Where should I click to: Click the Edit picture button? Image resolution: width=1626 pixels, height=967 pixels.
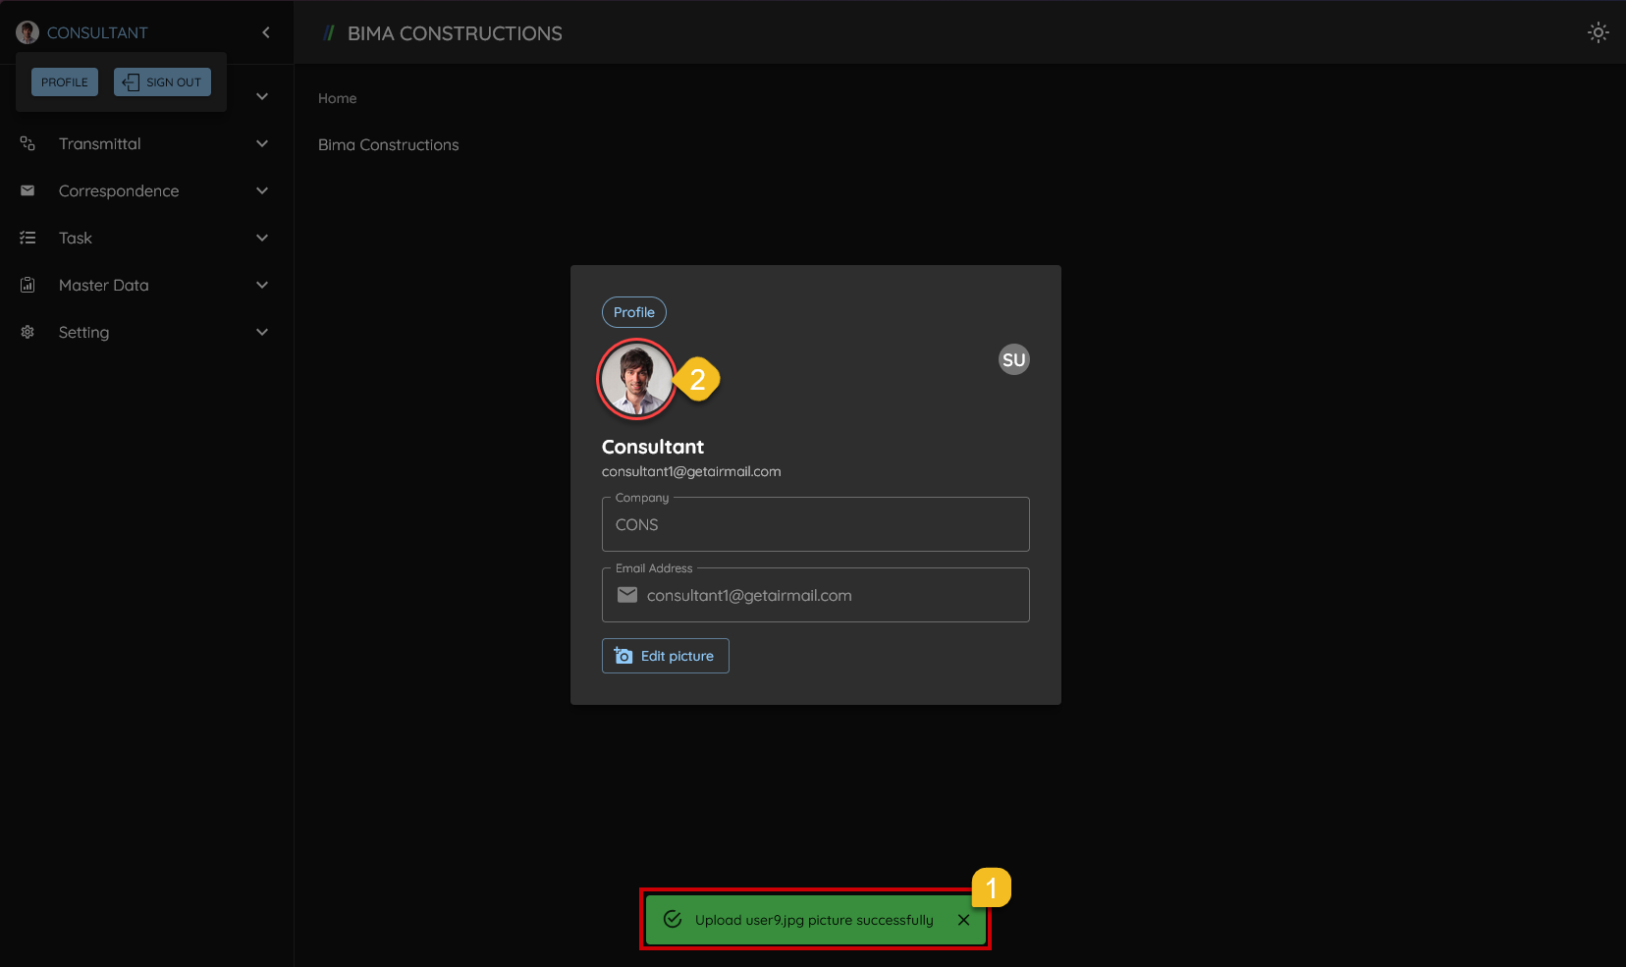pos(665,656)
